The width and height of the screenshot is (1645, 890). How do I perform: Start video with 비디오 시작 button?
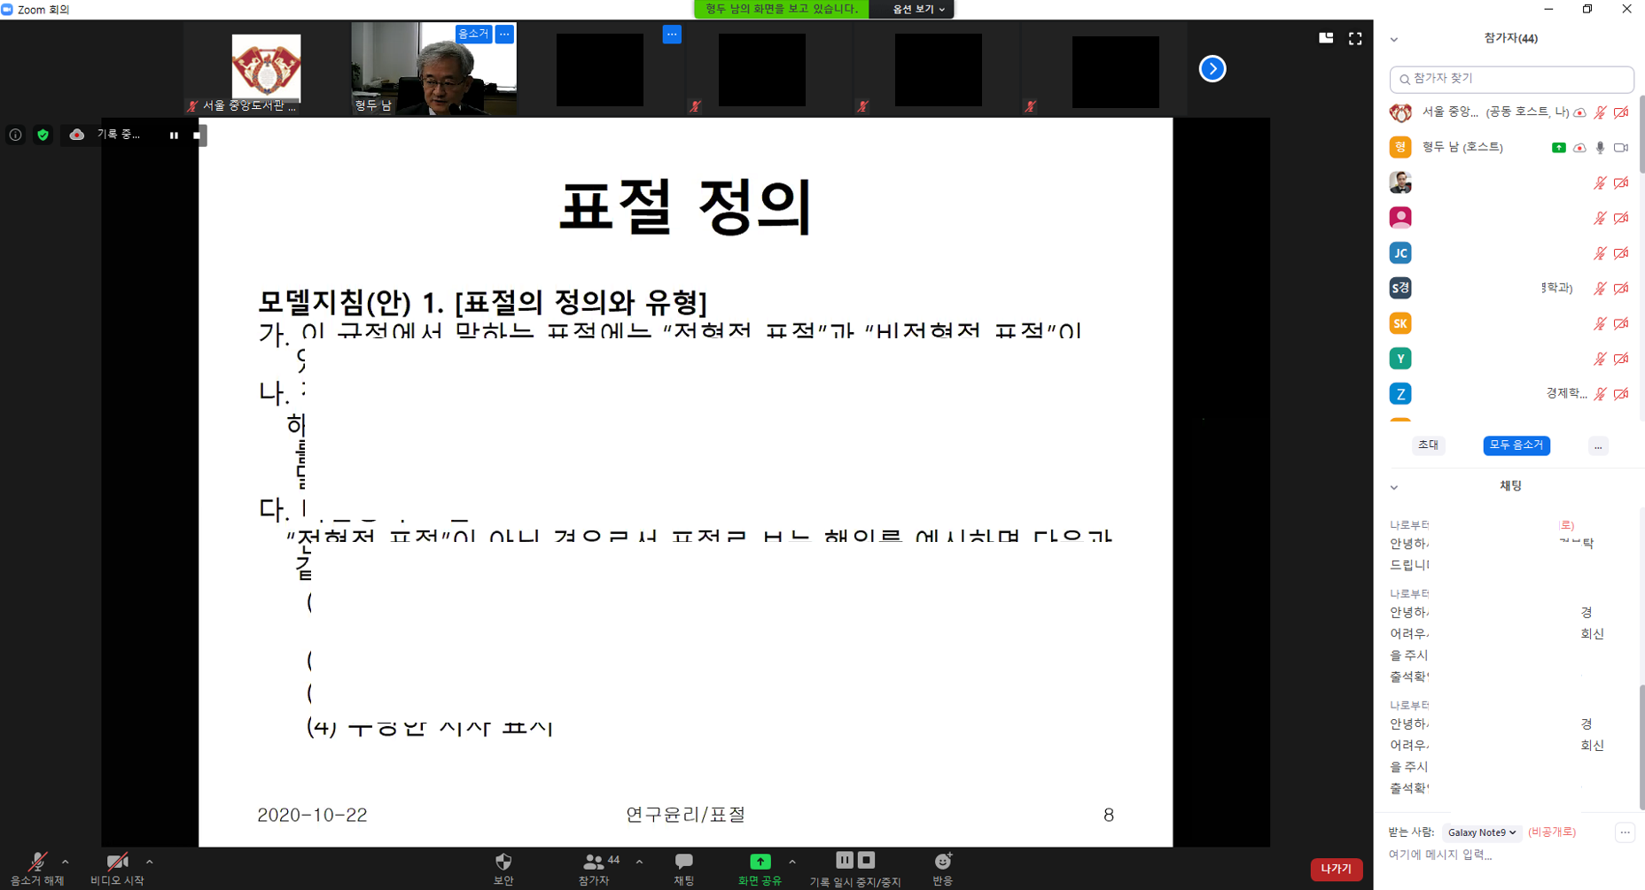[117, 869]
